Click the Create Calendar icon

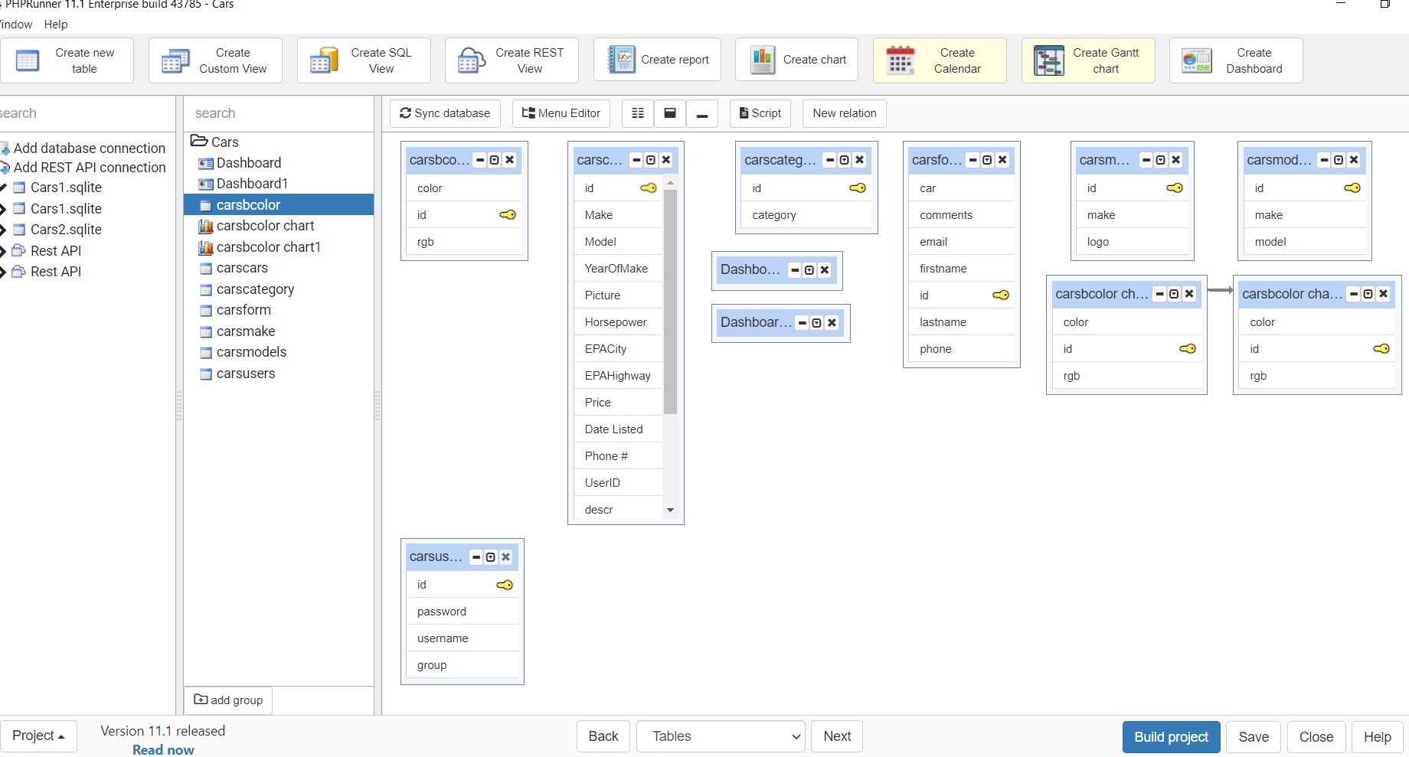click(901, 60)
